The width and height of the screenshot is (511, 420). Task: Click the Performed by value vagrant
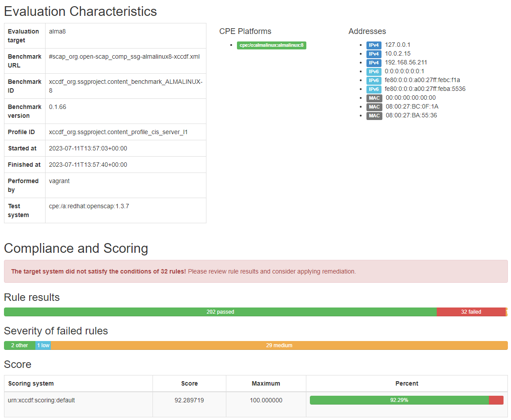tap(59, 181)
